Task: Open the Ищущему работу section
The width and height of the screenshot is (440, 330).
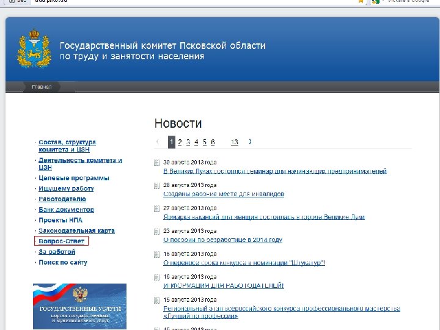Action: click(66, 189)
